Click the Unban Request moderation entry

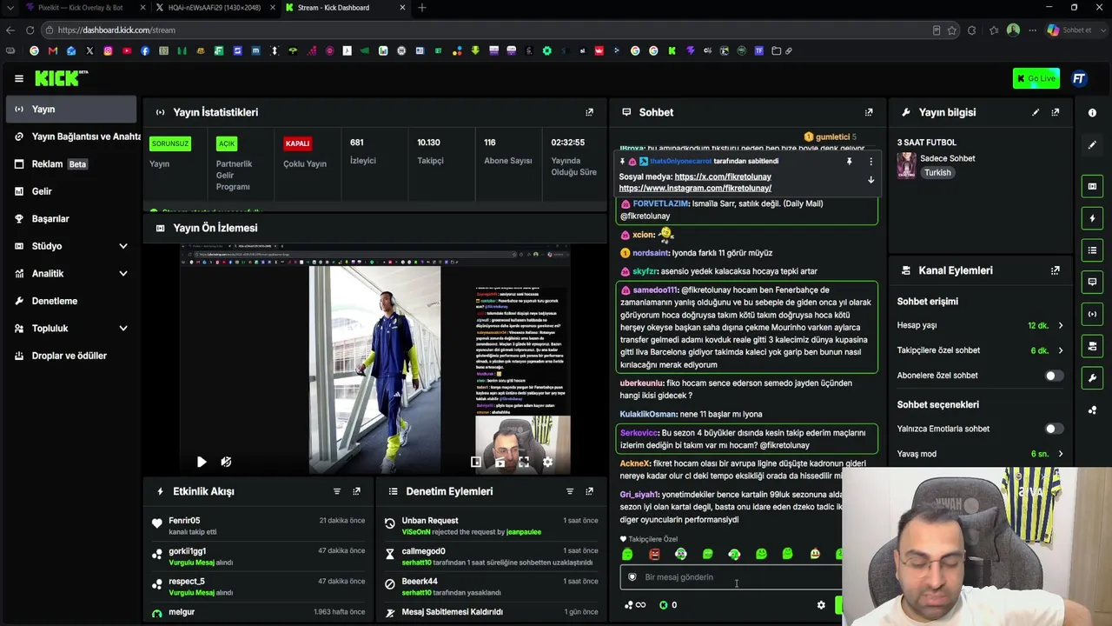point(492,526)
